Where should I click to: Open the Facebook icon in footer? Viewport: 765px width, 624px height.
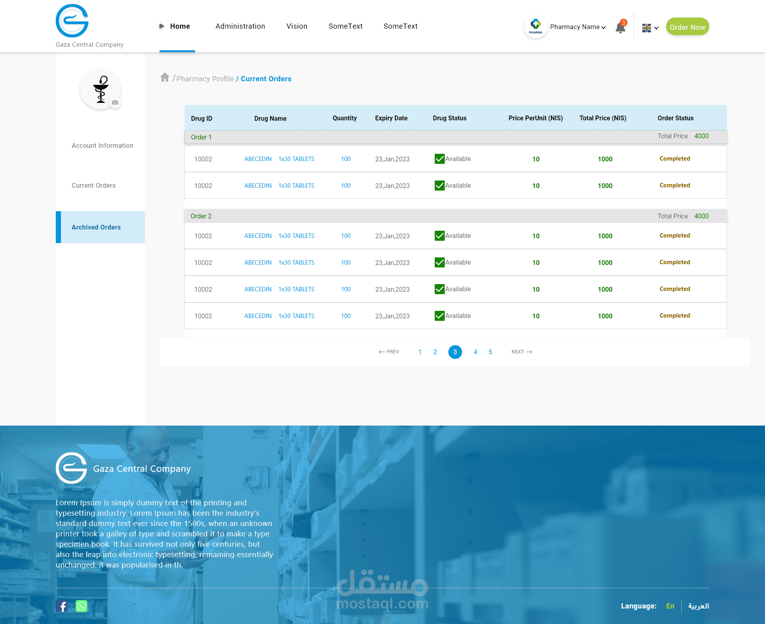(x=62, y=606)
